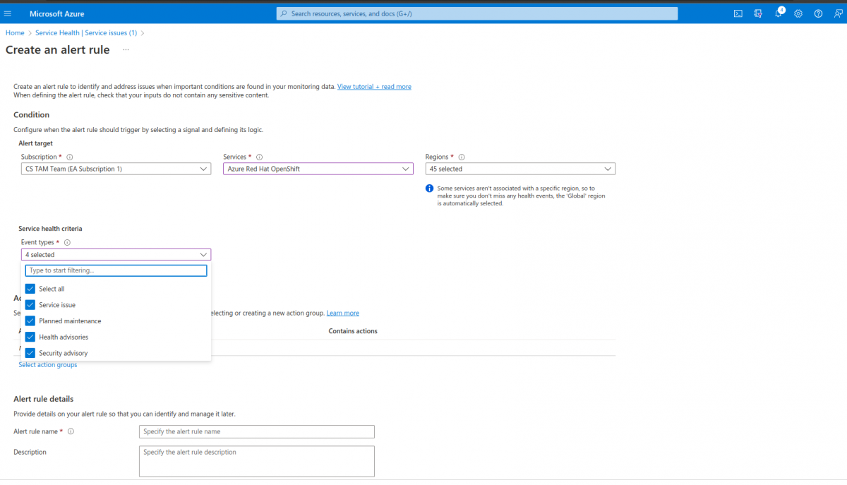This screenshot has height=485, width=847.
Task: Uncheck the Service issue event type
Action: [x=30, y=304]
